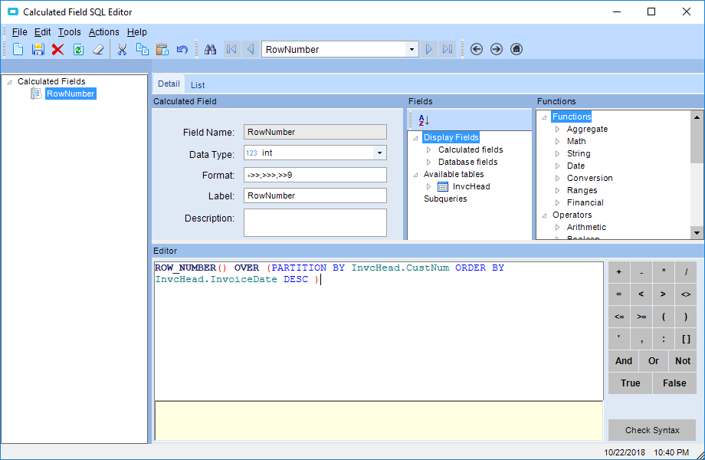
Task: Open the Data Type dropdown
Action: coord(379,153)
